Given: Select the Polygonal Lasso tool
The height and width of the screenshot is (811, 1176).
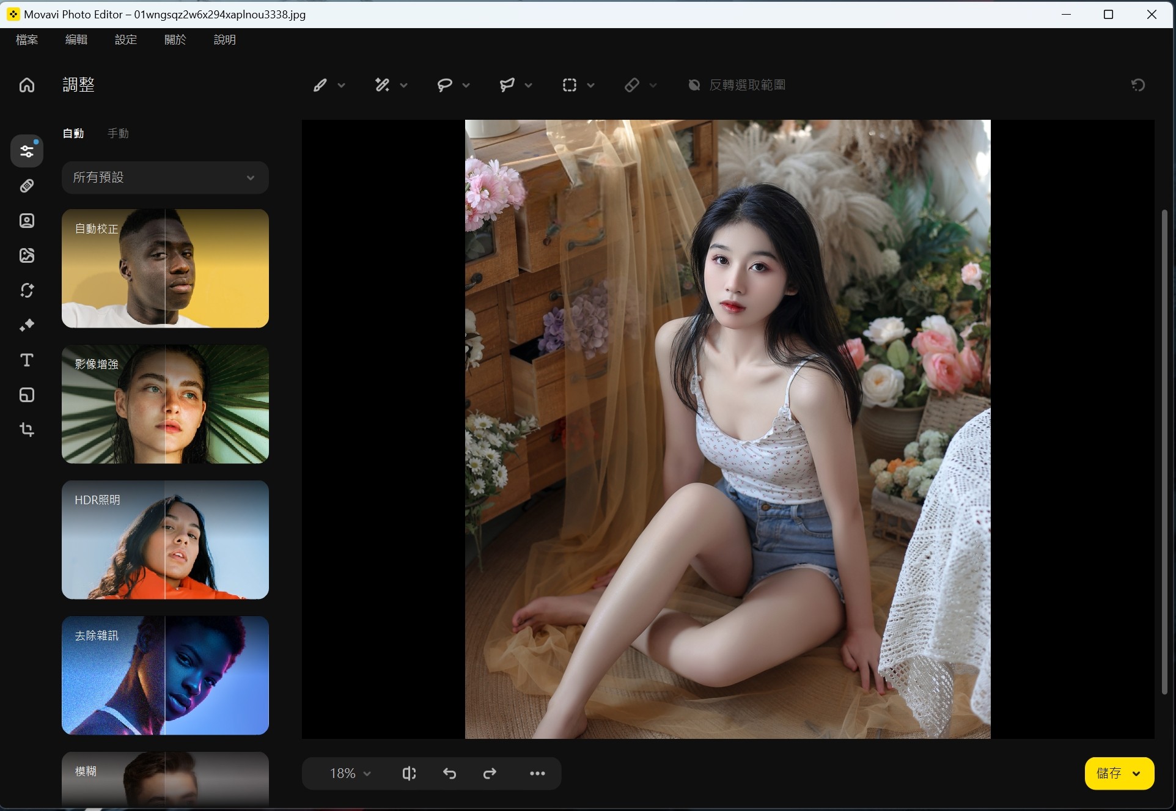Looking at the screenshot, I should point(507,85).
